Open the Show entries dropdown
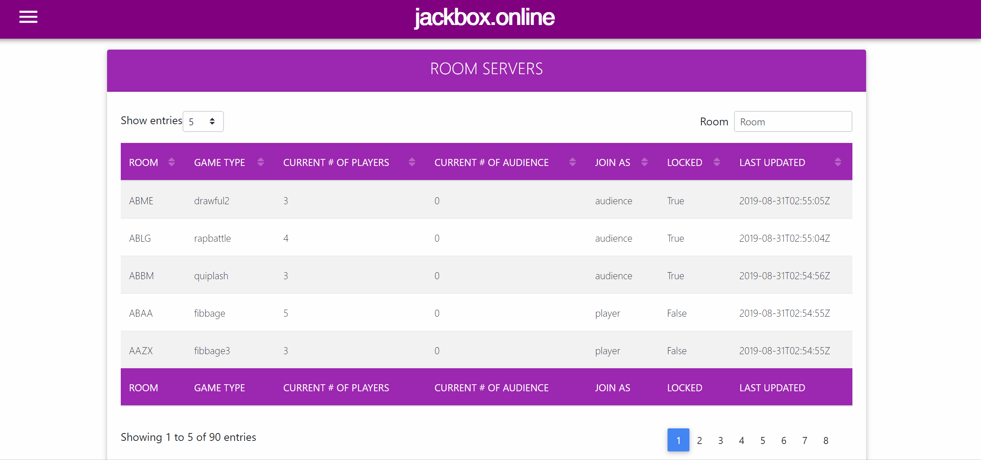Screen dimensions: 981x460 (x=203, y=121)
